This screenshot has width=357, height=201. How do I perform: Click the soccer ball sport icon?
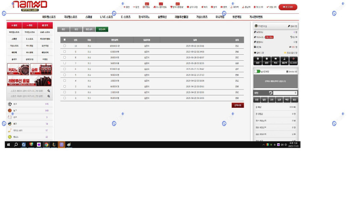pyautogui.click(x=10, y=104)
